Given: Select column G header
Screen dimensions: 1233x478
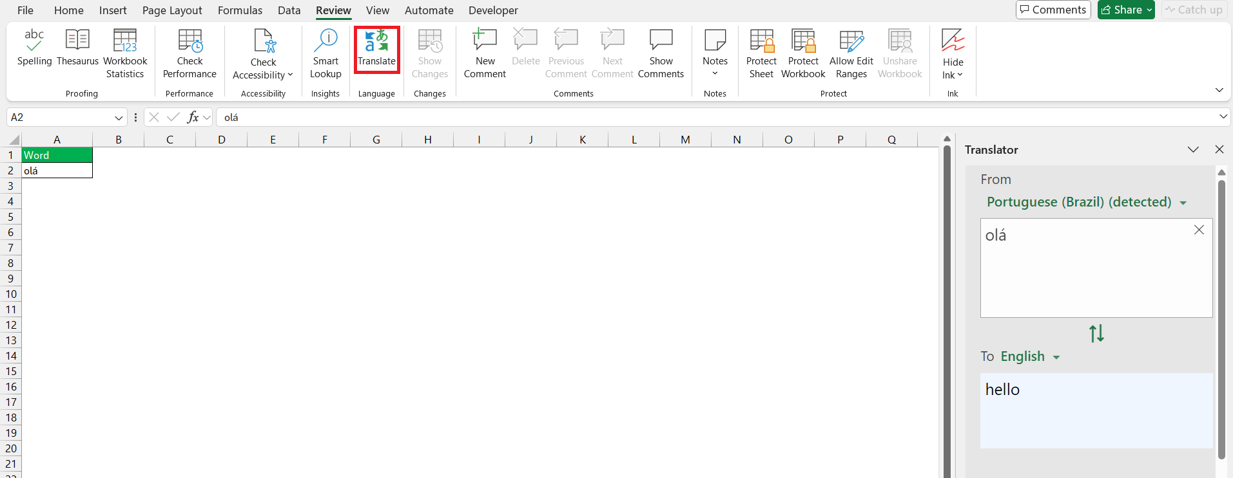Looking at the screenshot, I should pos(376,140).
